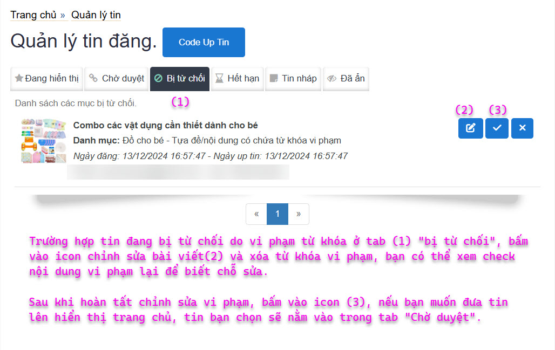The image size is (555, 350).
Task: Click the Ngày đăng 13/12/2024 date line
Action: click(210, 156)
